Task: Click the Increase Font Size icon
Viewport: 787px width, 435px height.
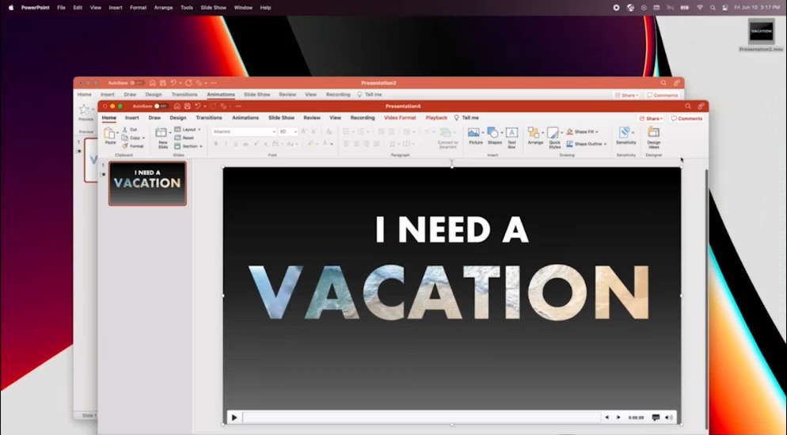Action: pos(303,132)
